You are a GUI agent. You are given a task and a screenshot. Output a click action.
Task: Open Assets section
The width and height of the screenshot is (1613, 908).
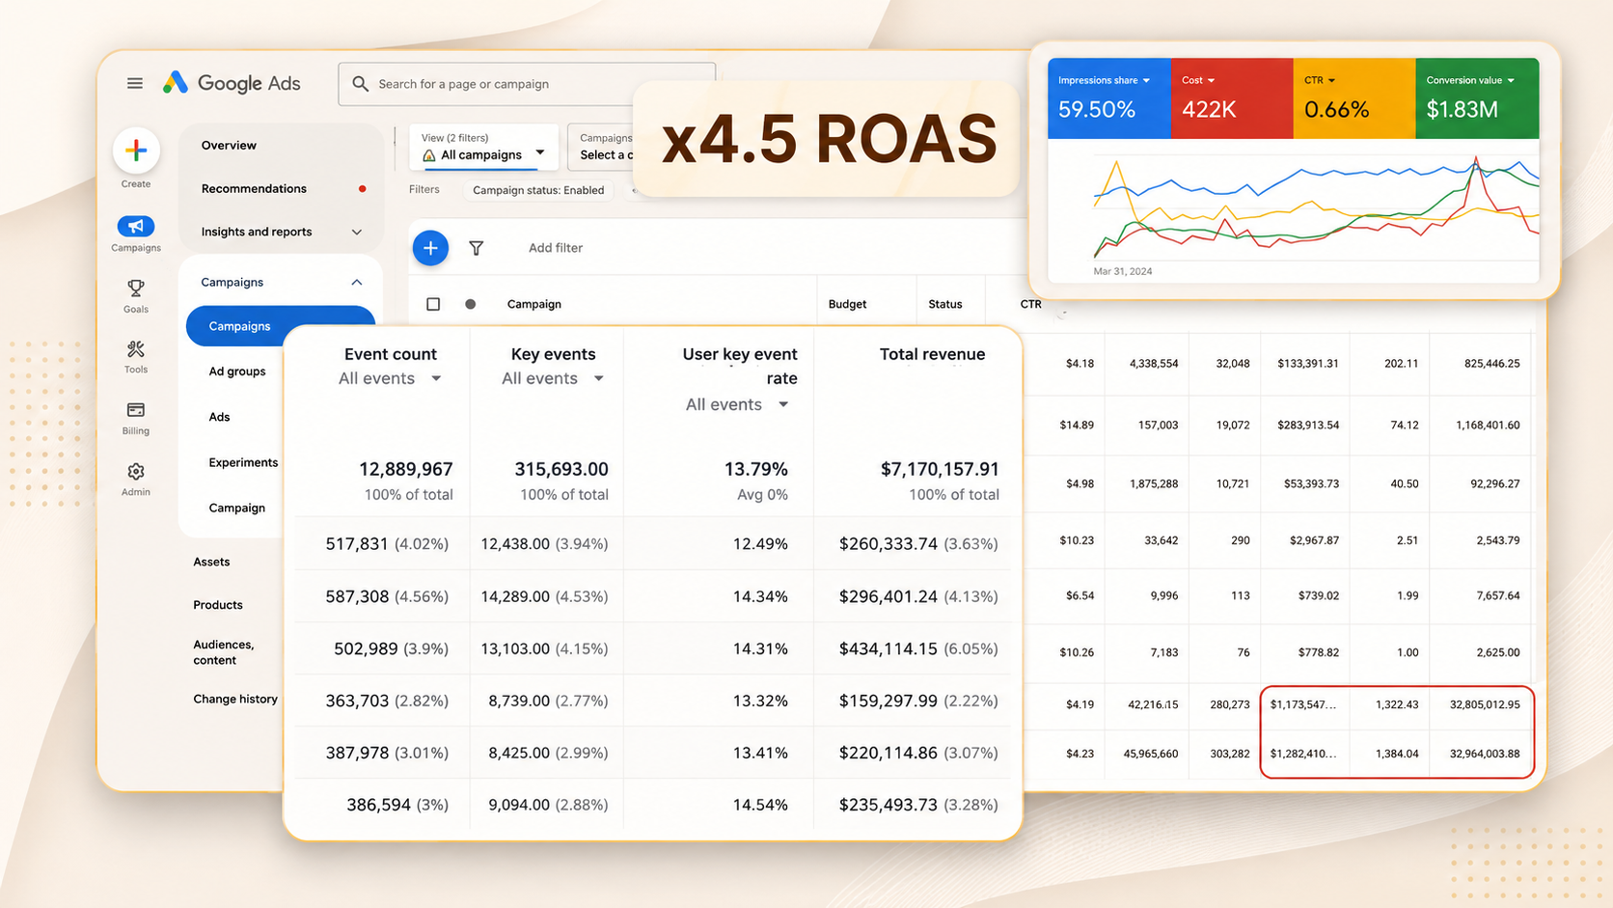coord(211,562)
